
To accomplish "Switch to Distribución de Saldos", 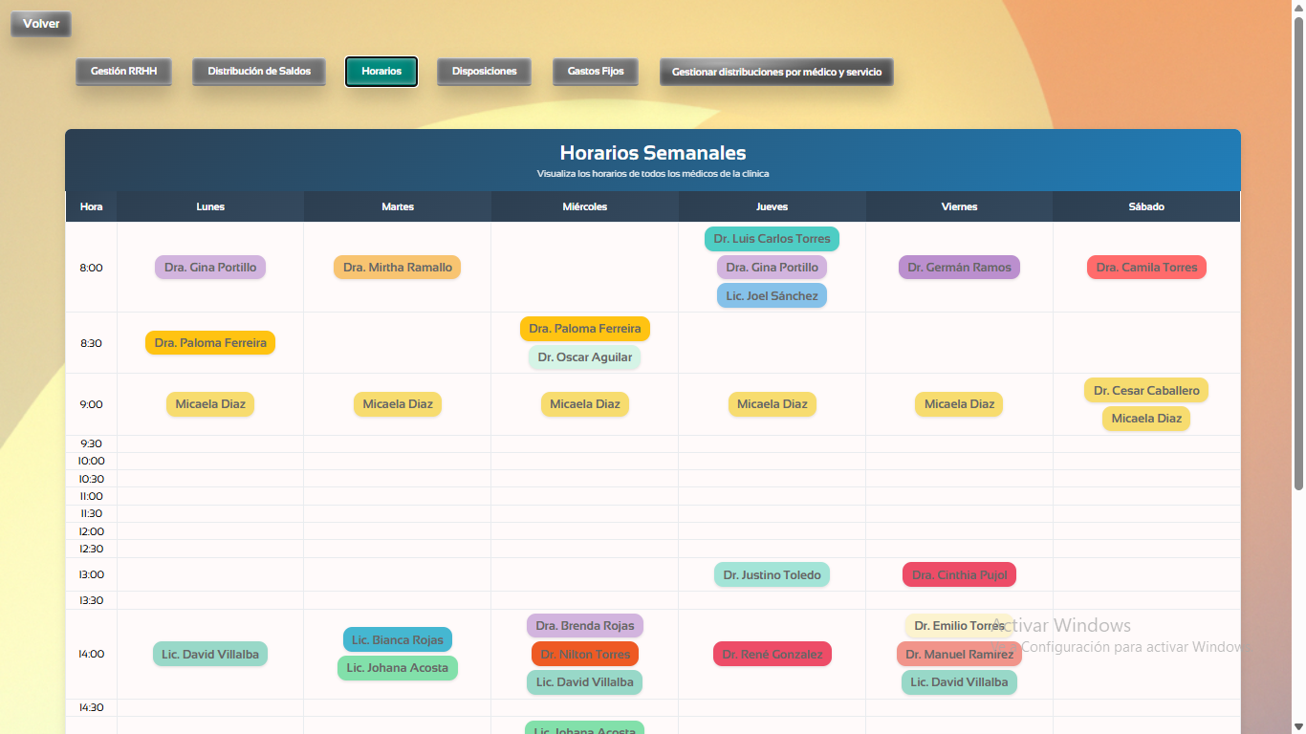I will pos(258,70).
